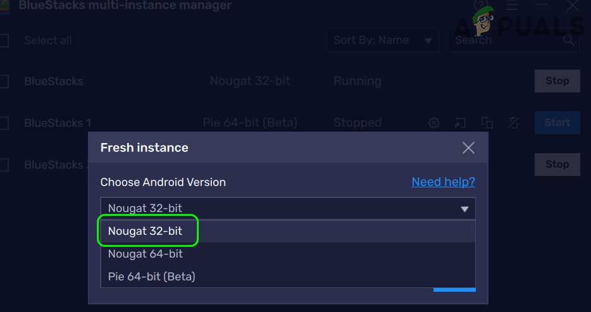
Task: Collapse the Android version dropdown arrow
Action: 464,209
